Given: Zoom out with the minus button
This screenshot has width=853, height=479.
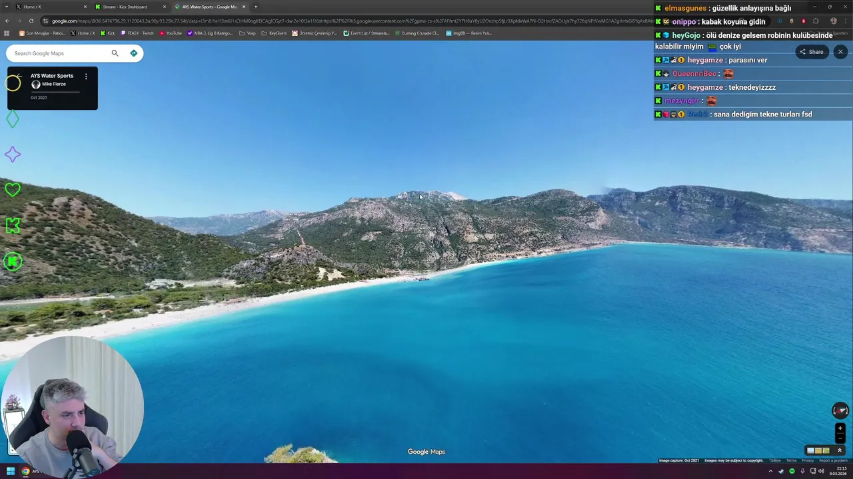Looking at the screenshot, I should (x=840, y=438).
